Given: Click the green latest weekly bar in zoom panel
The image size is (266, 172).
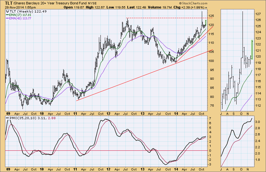Looking at the screenshot, I should pyautogui.click(x=252, y=49).
